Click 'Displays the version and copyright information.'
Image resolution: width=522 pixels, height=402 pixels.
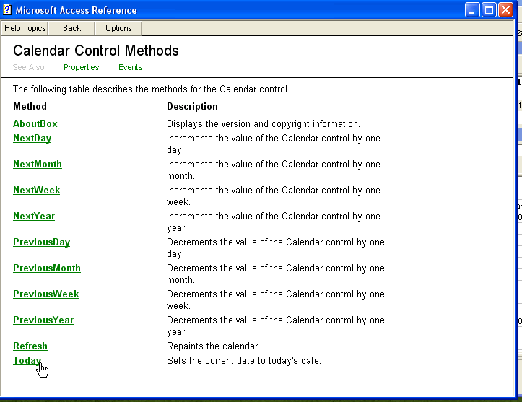[264, 124]
